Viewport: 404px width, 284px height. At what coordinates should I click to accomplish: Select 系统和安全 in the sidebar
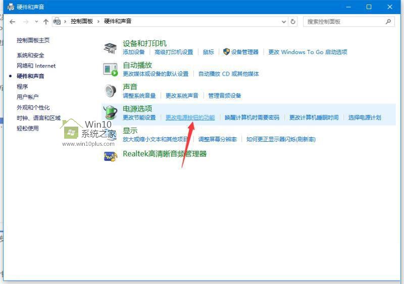click(30, 55)
